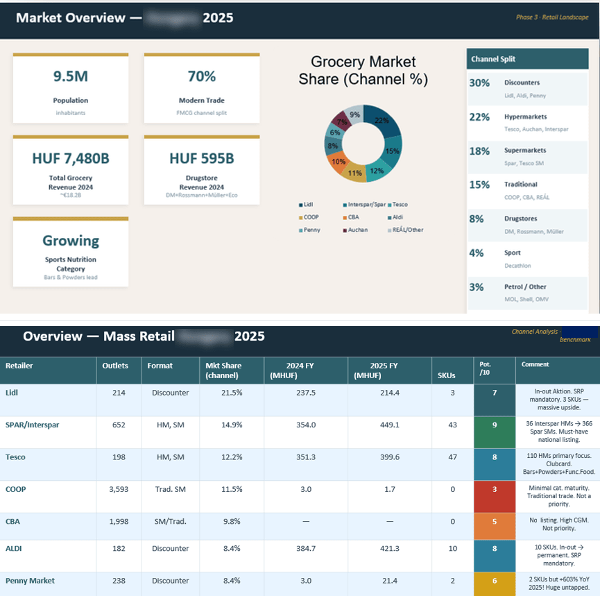Select the 2024 FY (MHUF) column header

tap(306, 370)
